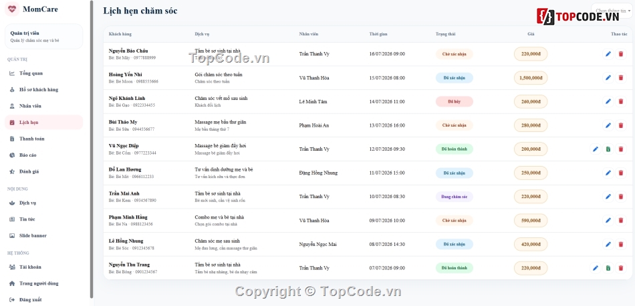This screenshot has height=306, width=635.
Task: Delete Hoàng Yến Nhi's appointment
Action: click(621, 78)
